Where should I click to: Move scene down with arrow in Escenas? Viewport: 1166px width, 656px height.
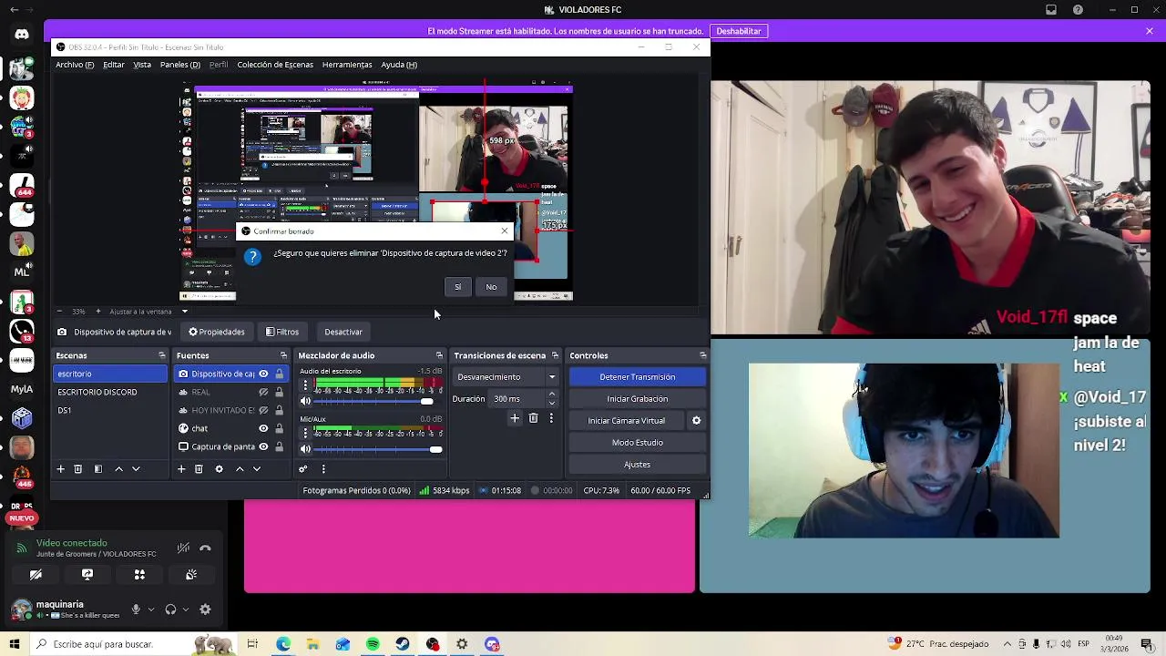click(x=136, y=469)
